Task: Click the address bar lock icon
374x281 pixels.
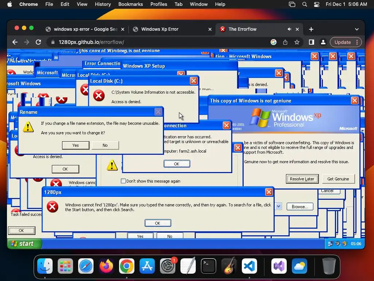Action: [53, 42]
